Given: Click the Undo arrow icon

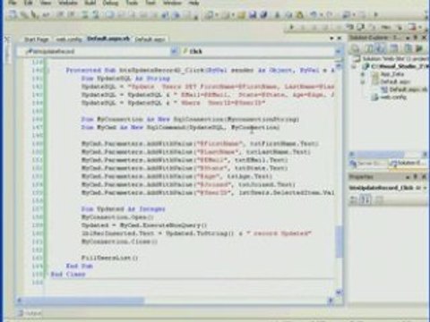Looking at the screenshot, I should click(x=314, y=14).
